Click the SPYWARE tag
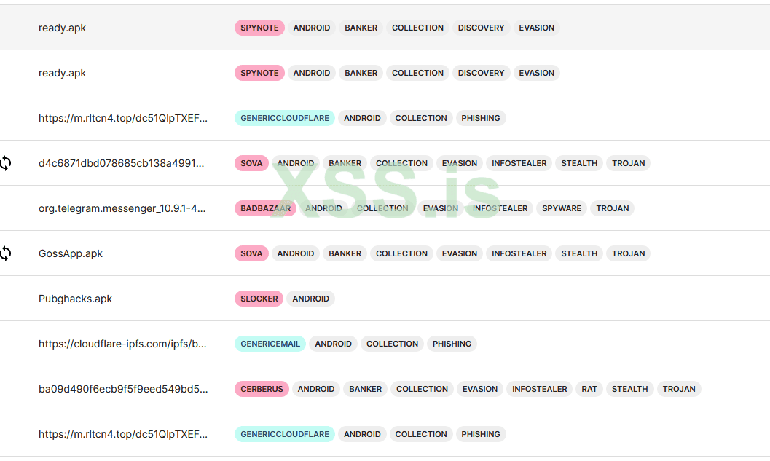Viewport: 770px width, 461px height. (562, 208)
